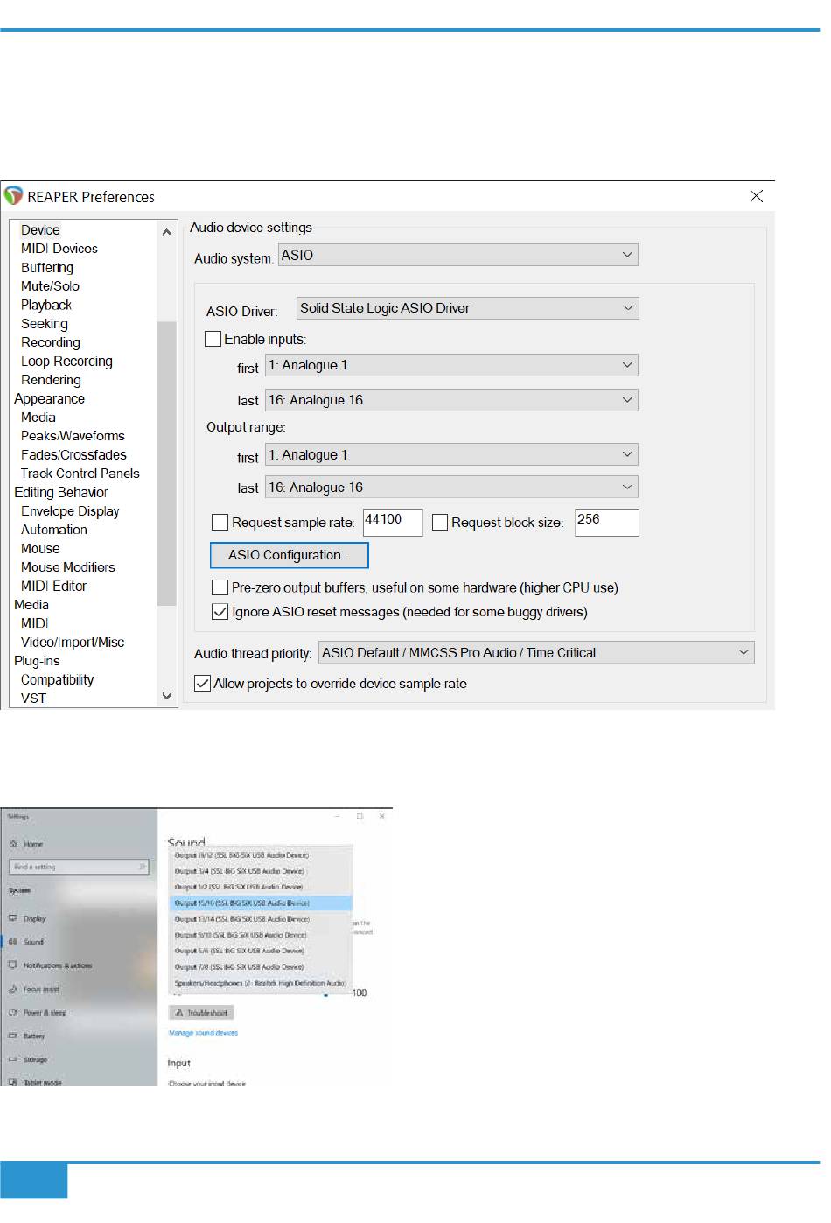Open the Manage sound devices link
The height and width of the screenshot is (1223, 831).
tap(203, 1033)
